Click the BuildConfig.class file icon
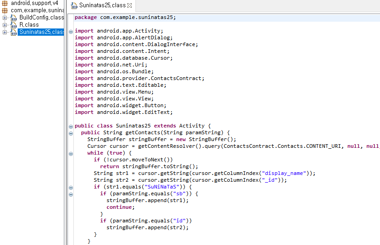This screenshot has width=380, height=245. (x=14, y=18)
